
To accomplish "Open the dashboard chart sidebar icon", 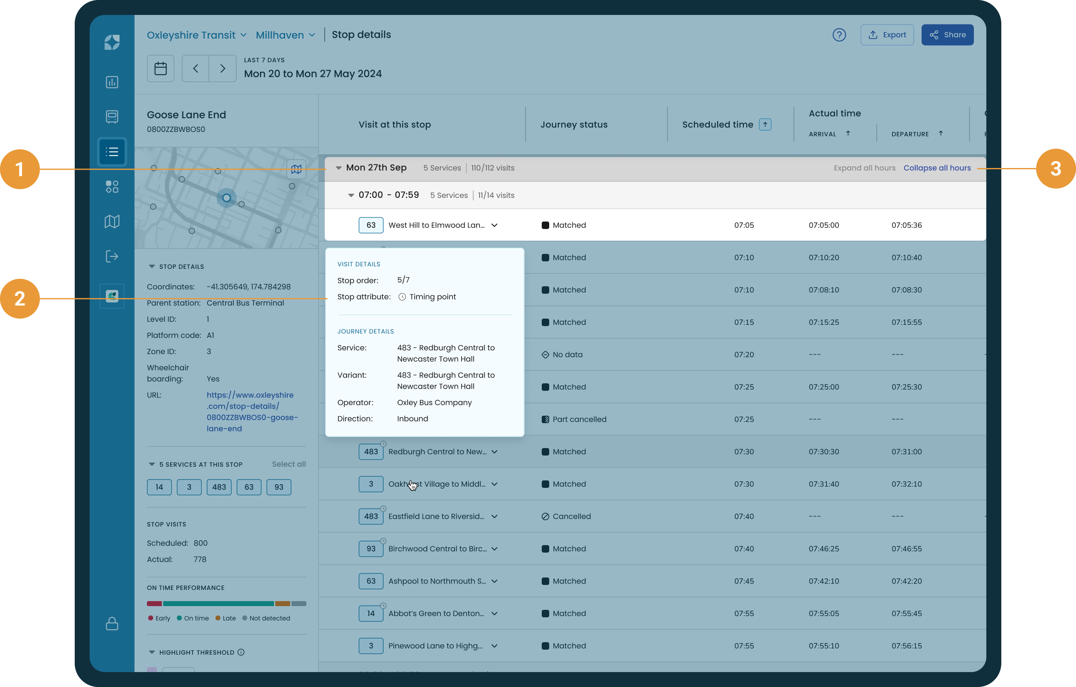I will point(112,82).
